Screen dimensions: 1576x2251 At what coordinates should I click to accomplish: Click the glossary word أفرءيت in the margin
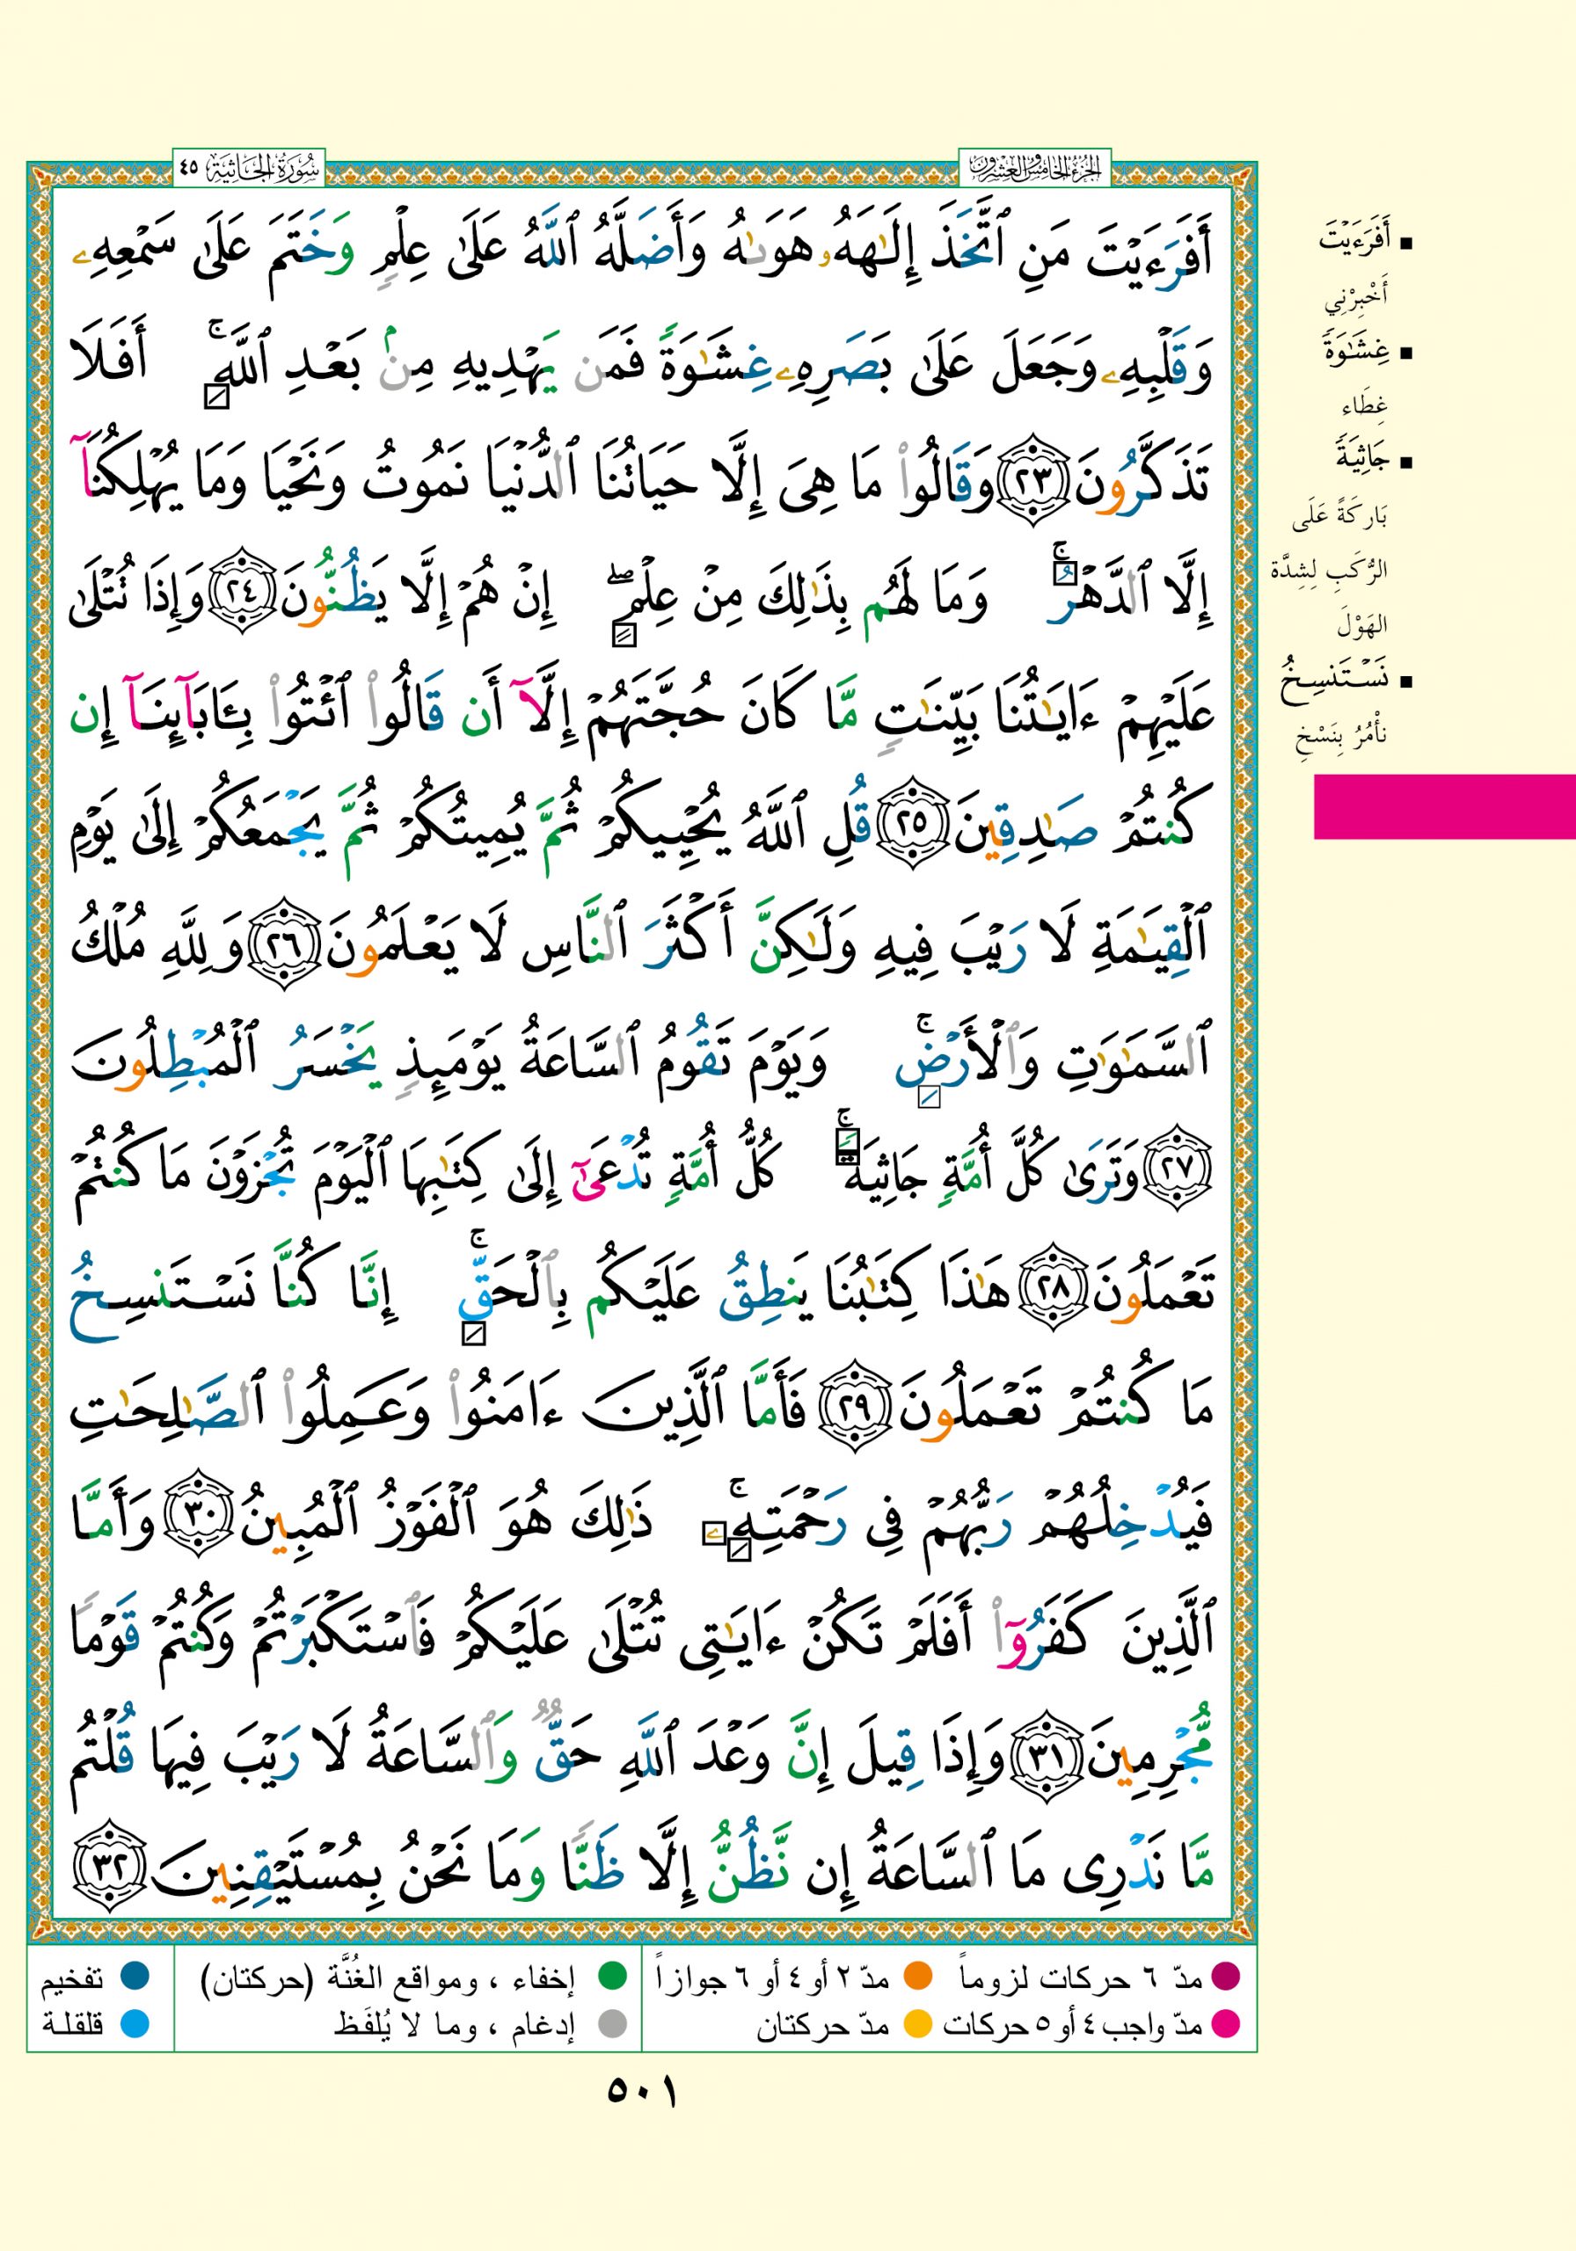coord(1354,239)
